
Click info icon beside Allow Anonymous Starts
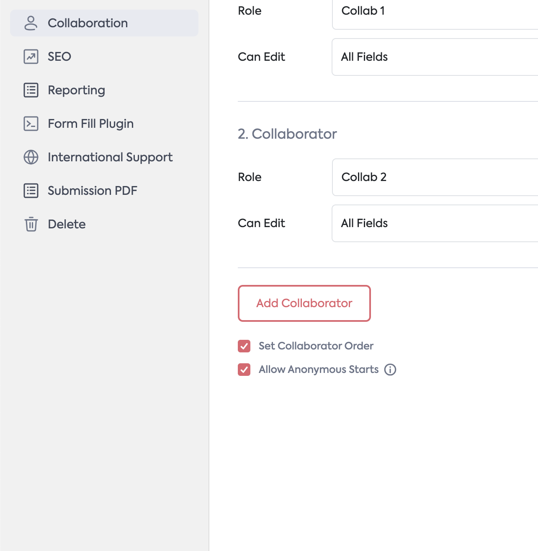tap(390, 370)
